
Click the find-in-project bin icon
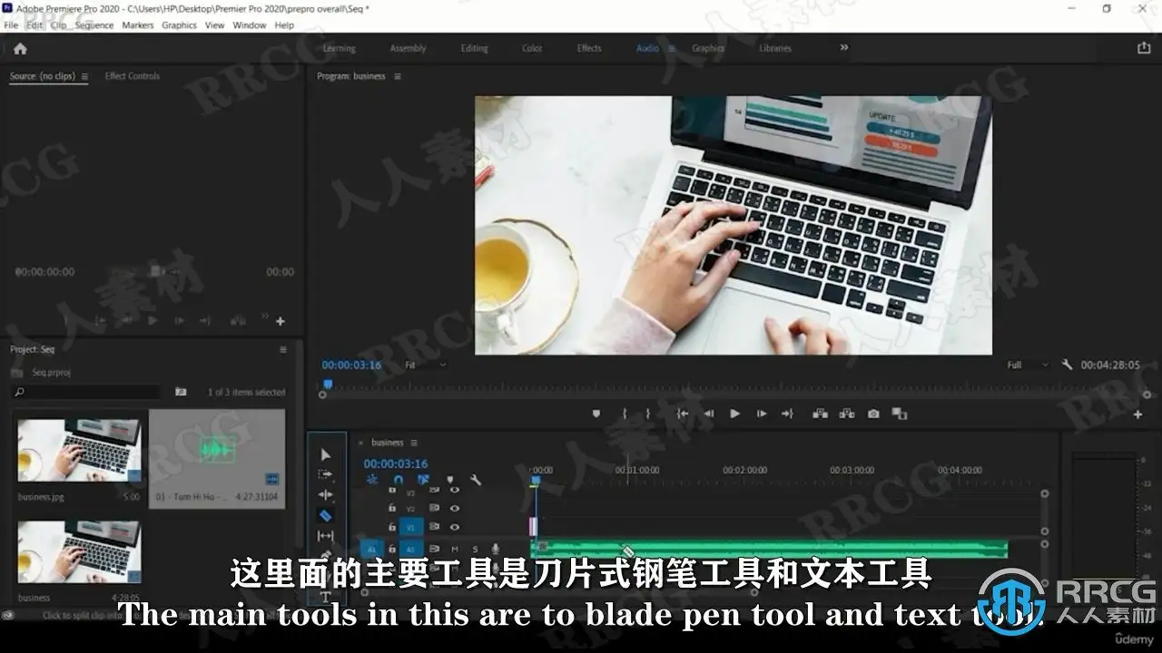click(x=181, y=392)
